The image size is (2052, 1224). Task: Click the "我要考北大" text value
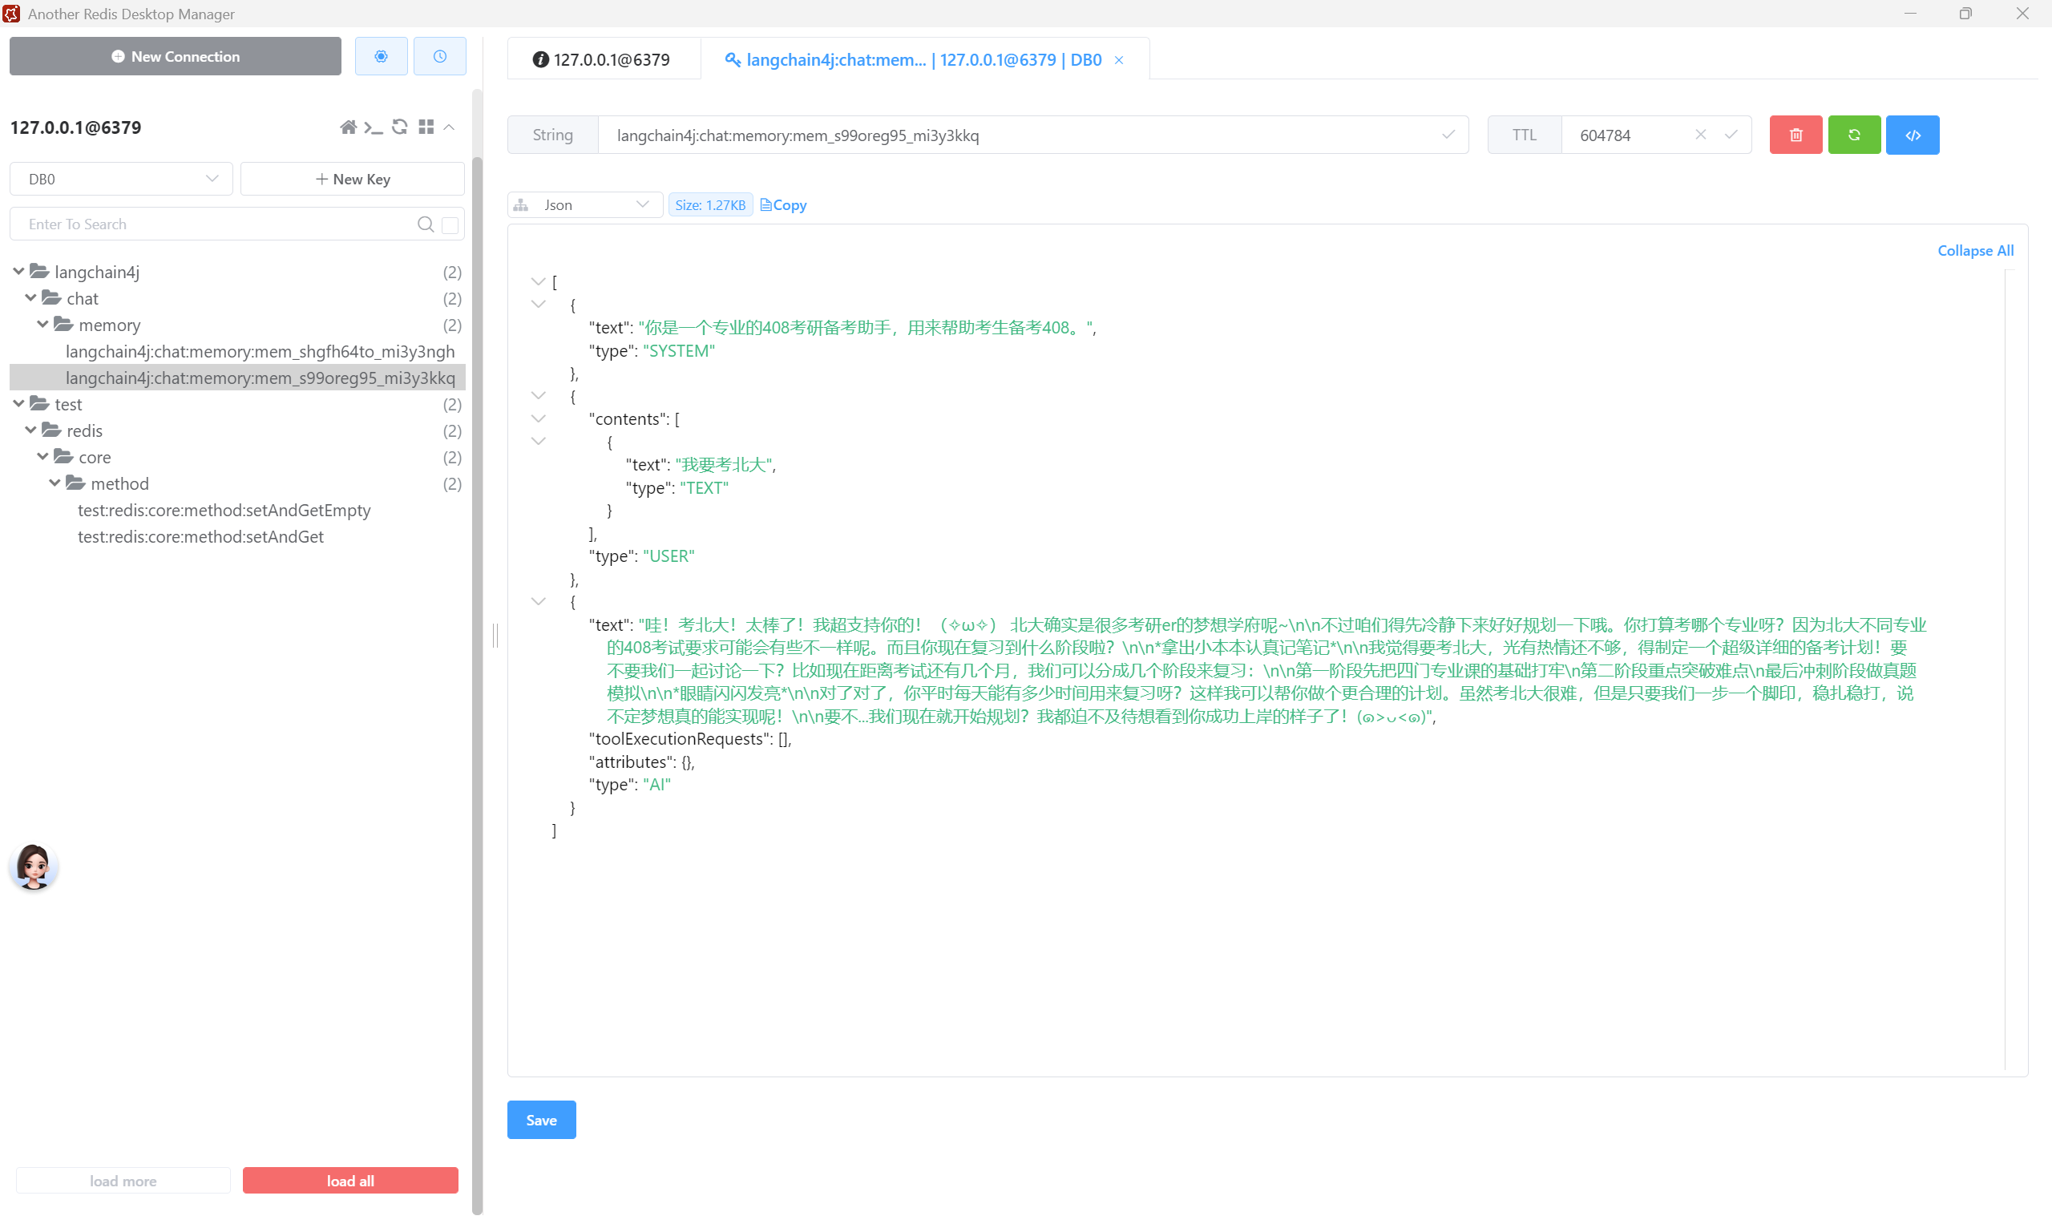tap(724, 465)
